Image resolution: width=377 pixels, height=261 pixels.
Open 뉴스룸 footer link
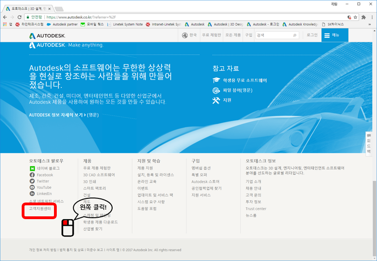pyautogui.click(x=251, y=215)
